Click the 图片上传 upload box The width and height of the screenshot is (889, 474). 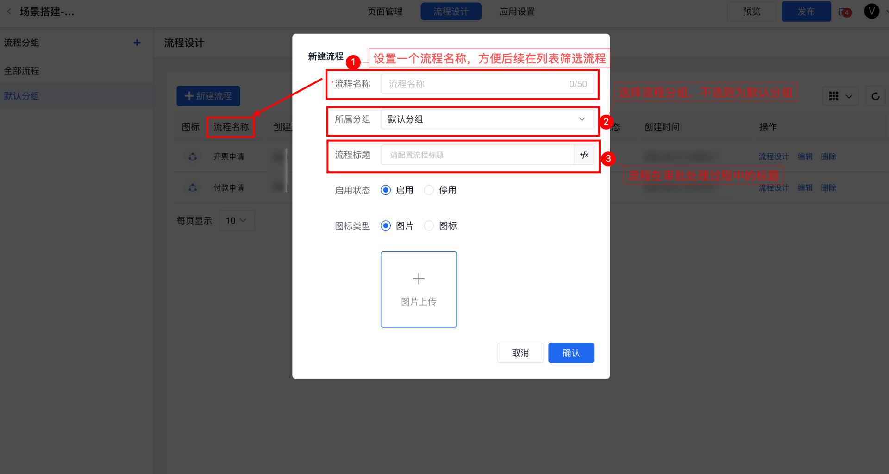pyautogui.click(x=419, y=289)
